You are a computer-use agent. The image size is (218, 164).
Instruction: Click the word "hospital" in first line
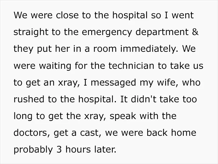point(130,15)
